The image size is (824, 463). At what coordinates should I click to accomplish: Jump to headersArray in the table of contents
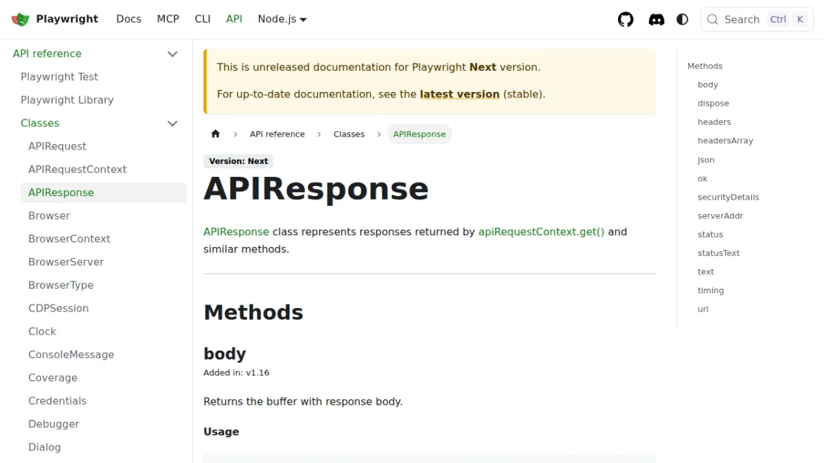pos(725,141)
